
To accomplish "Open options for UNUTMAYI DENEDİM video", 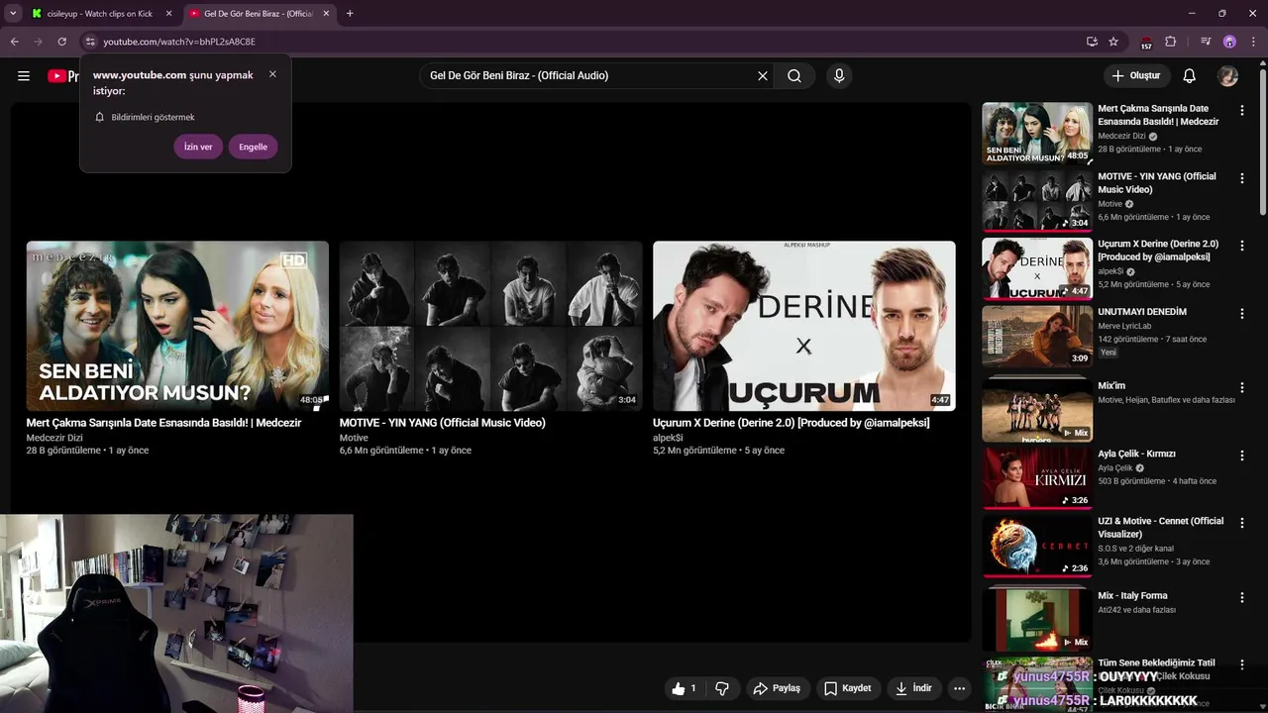I will pyautogui.click(x=1242, y=313).
